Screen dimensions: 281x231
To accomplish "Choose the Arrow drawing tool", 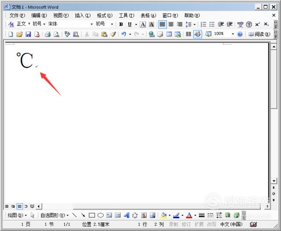I will click(83, 215).
